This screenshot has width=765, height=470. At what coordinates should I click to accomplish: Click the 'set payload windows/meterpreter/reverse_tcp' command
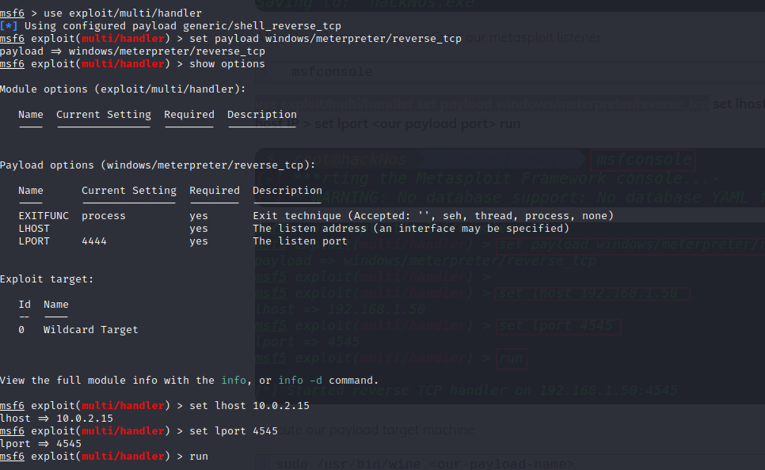[325, 39]
